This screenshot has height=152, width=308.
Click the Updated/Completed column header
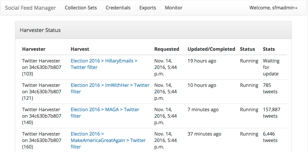[x=211, y=49]
